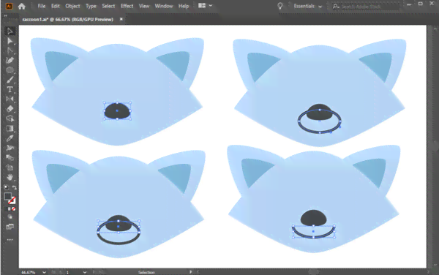The width and height of the screenshot is (439, 275).
Task: Select the top-left raccoon's dark nose
Action: [x=117, y=111]
